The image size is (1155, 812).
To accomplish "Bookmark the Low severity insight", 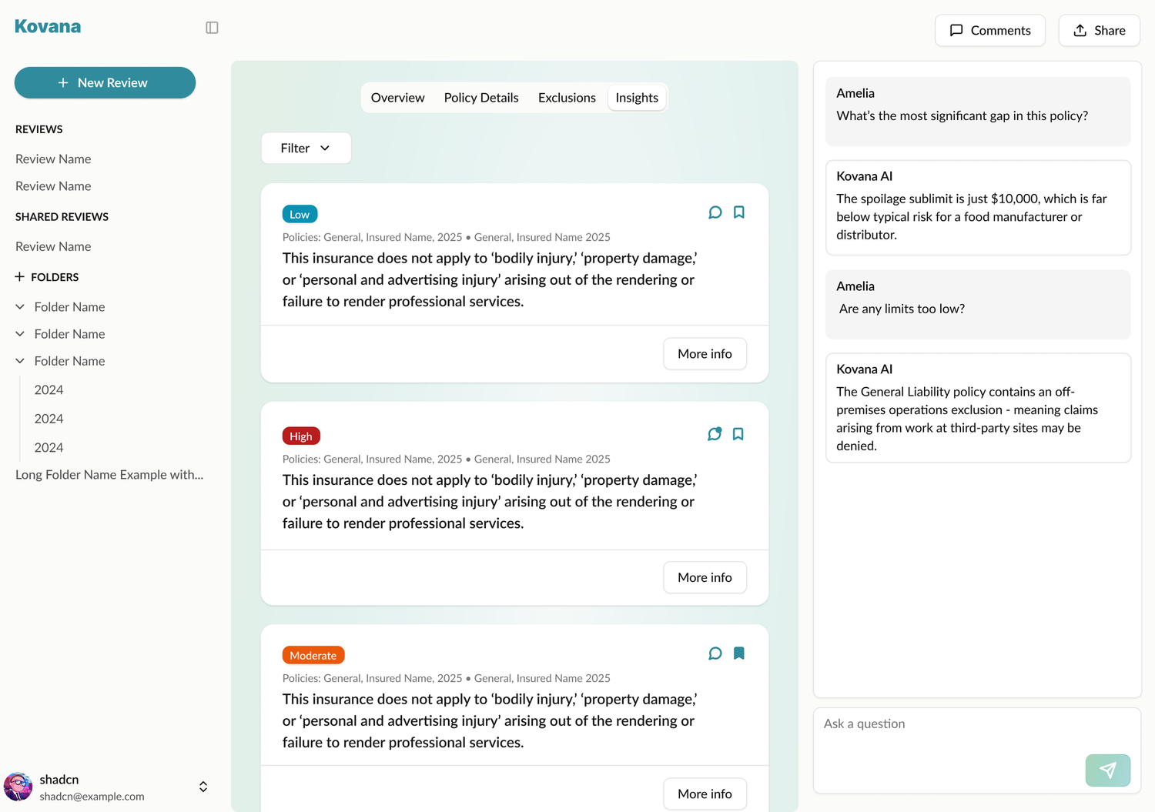I will coord(738,212).
